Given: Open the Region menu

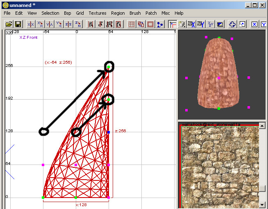Looking at the screenshot, I should (x=118, y=13).
